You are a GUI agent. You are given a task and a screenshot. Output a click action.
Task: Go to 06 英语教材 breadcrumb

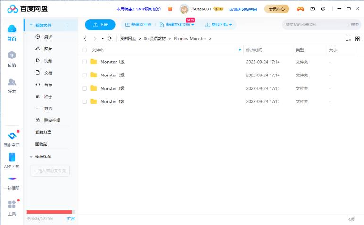pyautogui.click(x=155, y=39)
